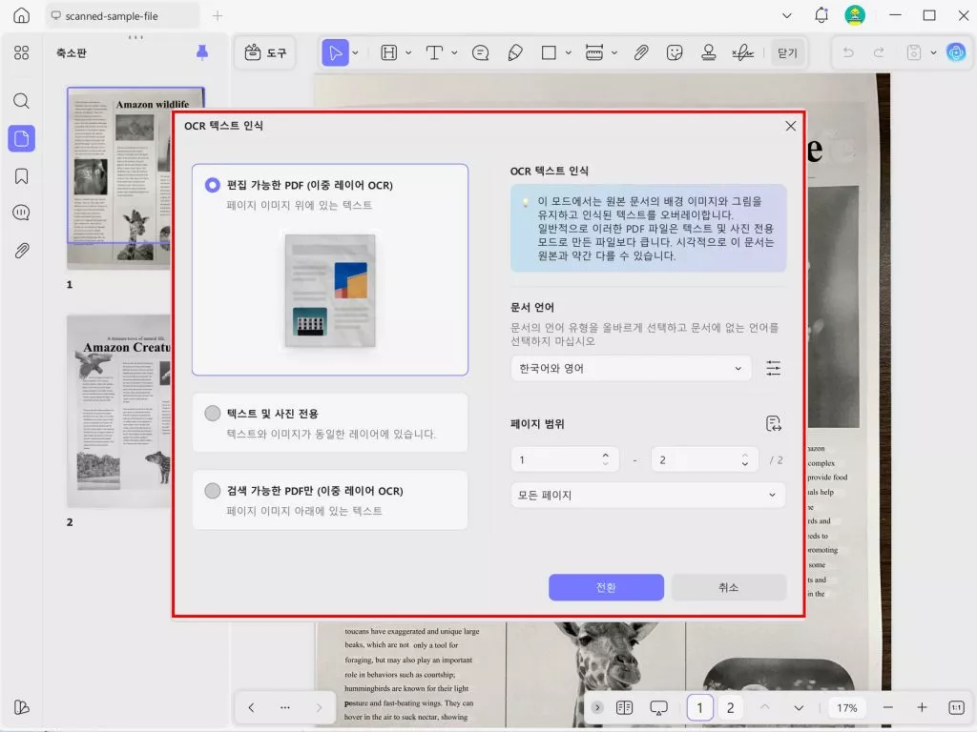Click the end page number field
This screenshot has width=977, height=732.
pos(704,460)
